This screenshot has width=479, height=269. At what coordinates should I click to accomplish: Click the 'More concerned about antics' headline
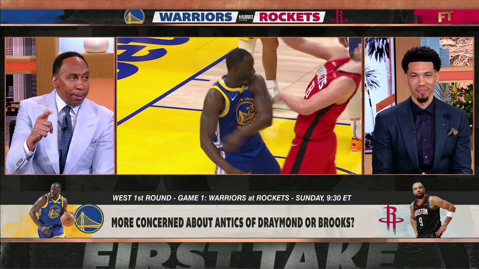(x=233, y=222)
